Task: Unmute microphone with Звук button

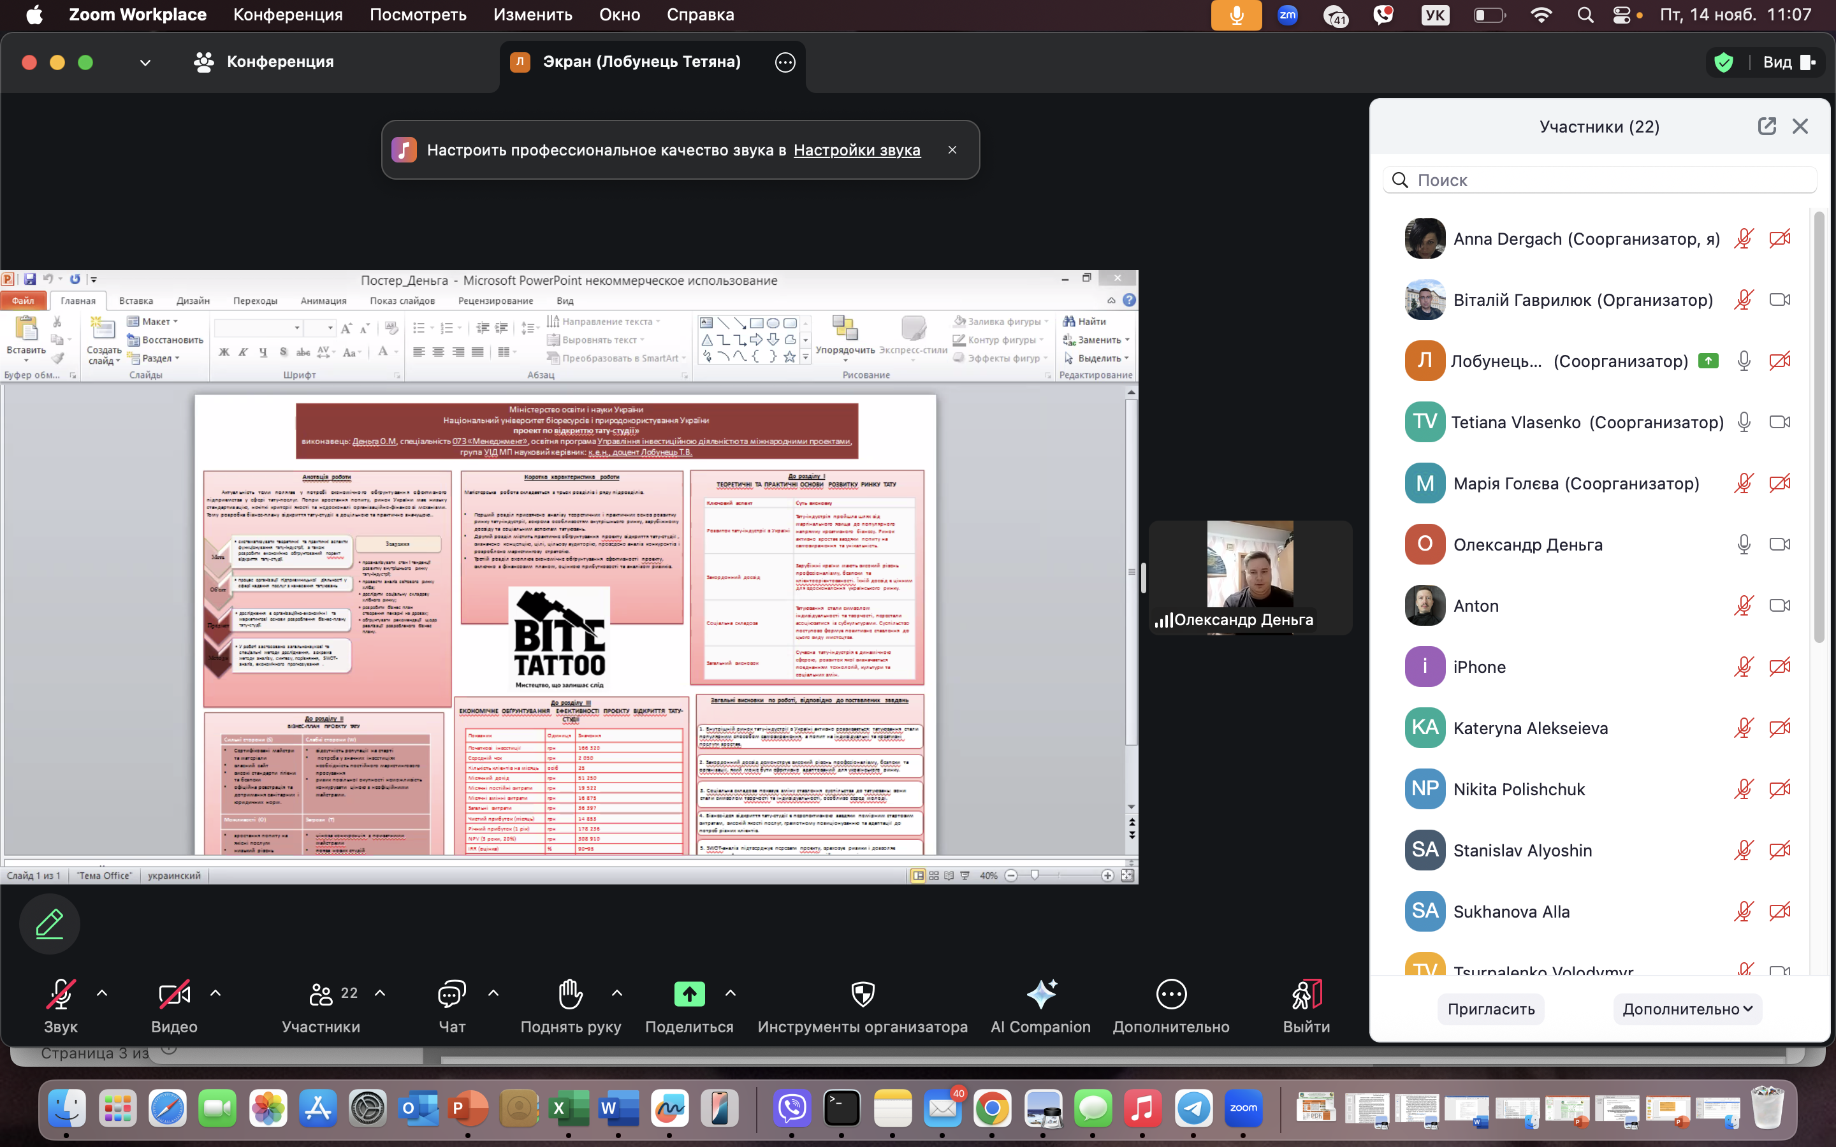Action: click(61, 994)
